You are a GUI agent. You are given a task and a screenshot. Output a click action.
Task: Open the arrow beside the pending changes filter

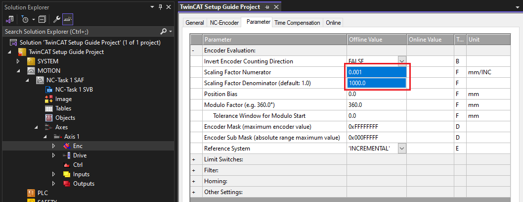pos(33,20)
